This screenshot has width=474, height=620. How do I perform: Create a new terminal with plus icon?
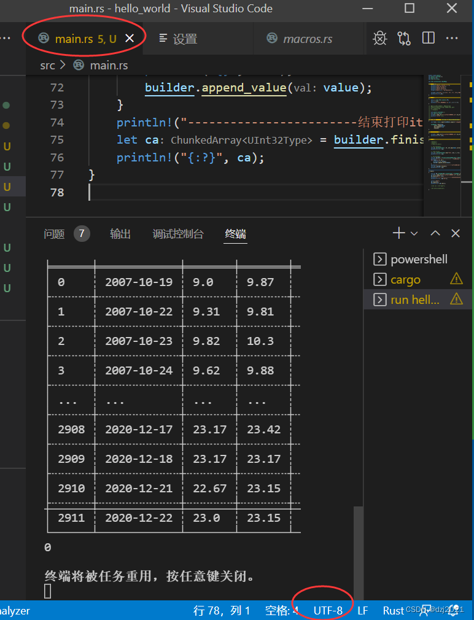point(399,233)
